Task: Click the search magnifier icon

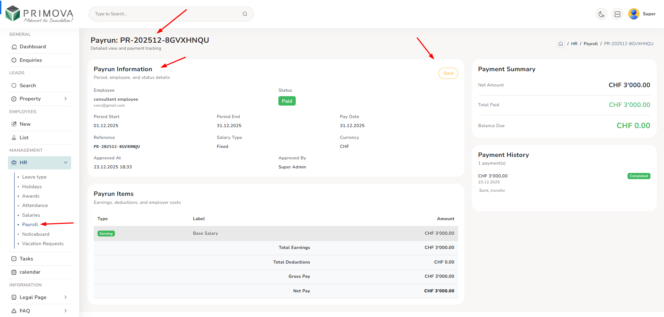Action: (245, 14)
